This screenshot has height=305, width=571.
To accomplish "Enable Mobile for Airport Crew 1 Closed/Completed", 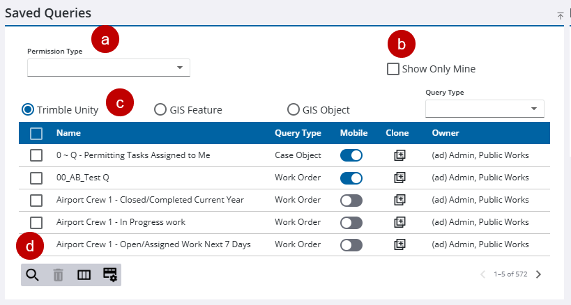I will coord(351,201).
